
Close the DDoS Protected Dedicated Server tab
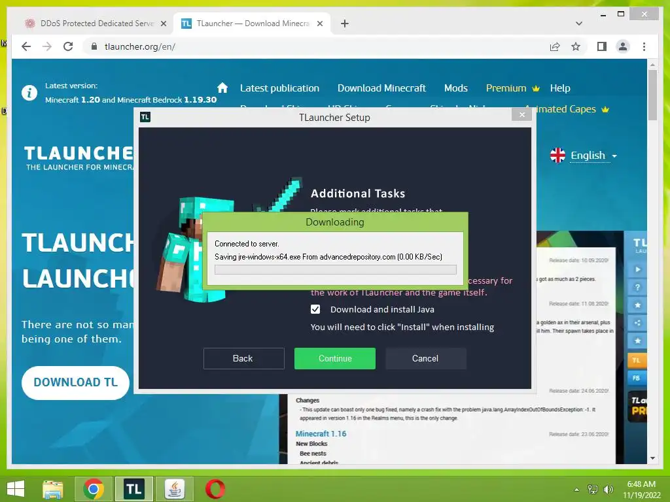[163, 24]
